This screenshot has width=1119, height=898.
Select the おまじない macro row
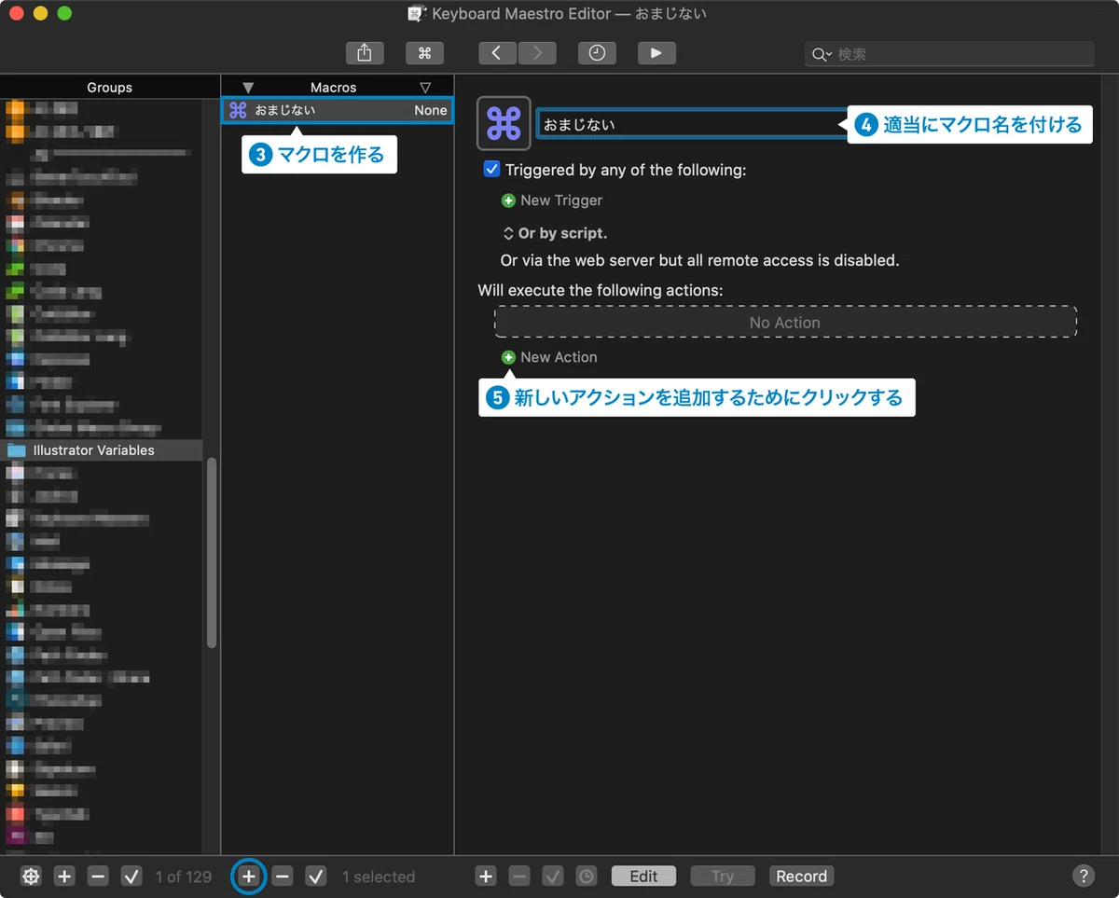[338, 110]
